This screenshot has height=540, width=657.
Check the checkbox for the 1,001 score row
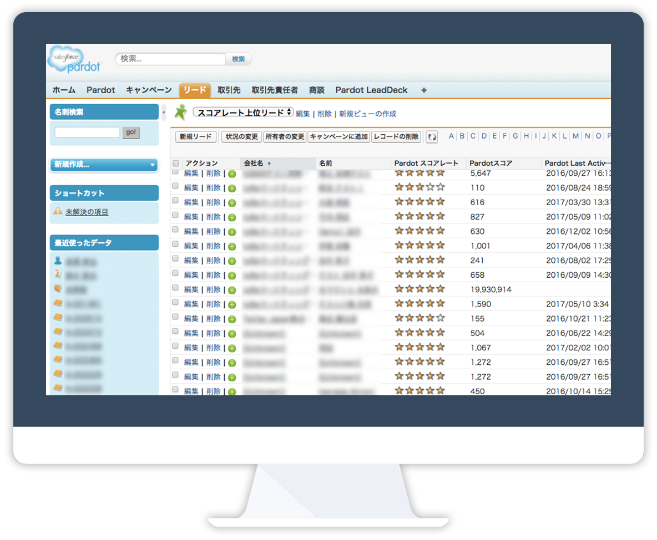[175, 244]
